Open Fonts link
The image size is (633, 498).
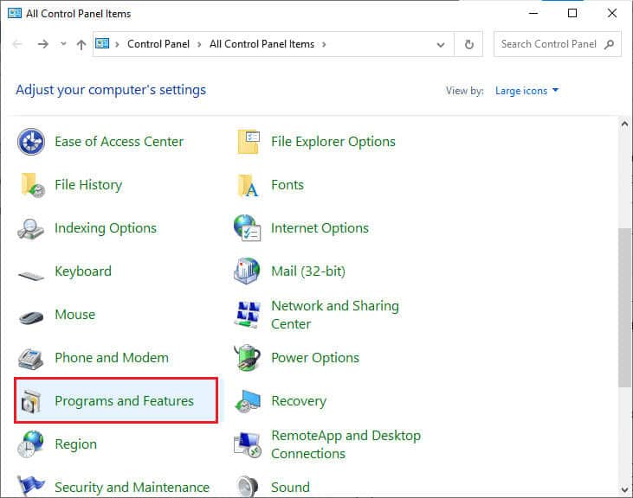pos(287,185)
